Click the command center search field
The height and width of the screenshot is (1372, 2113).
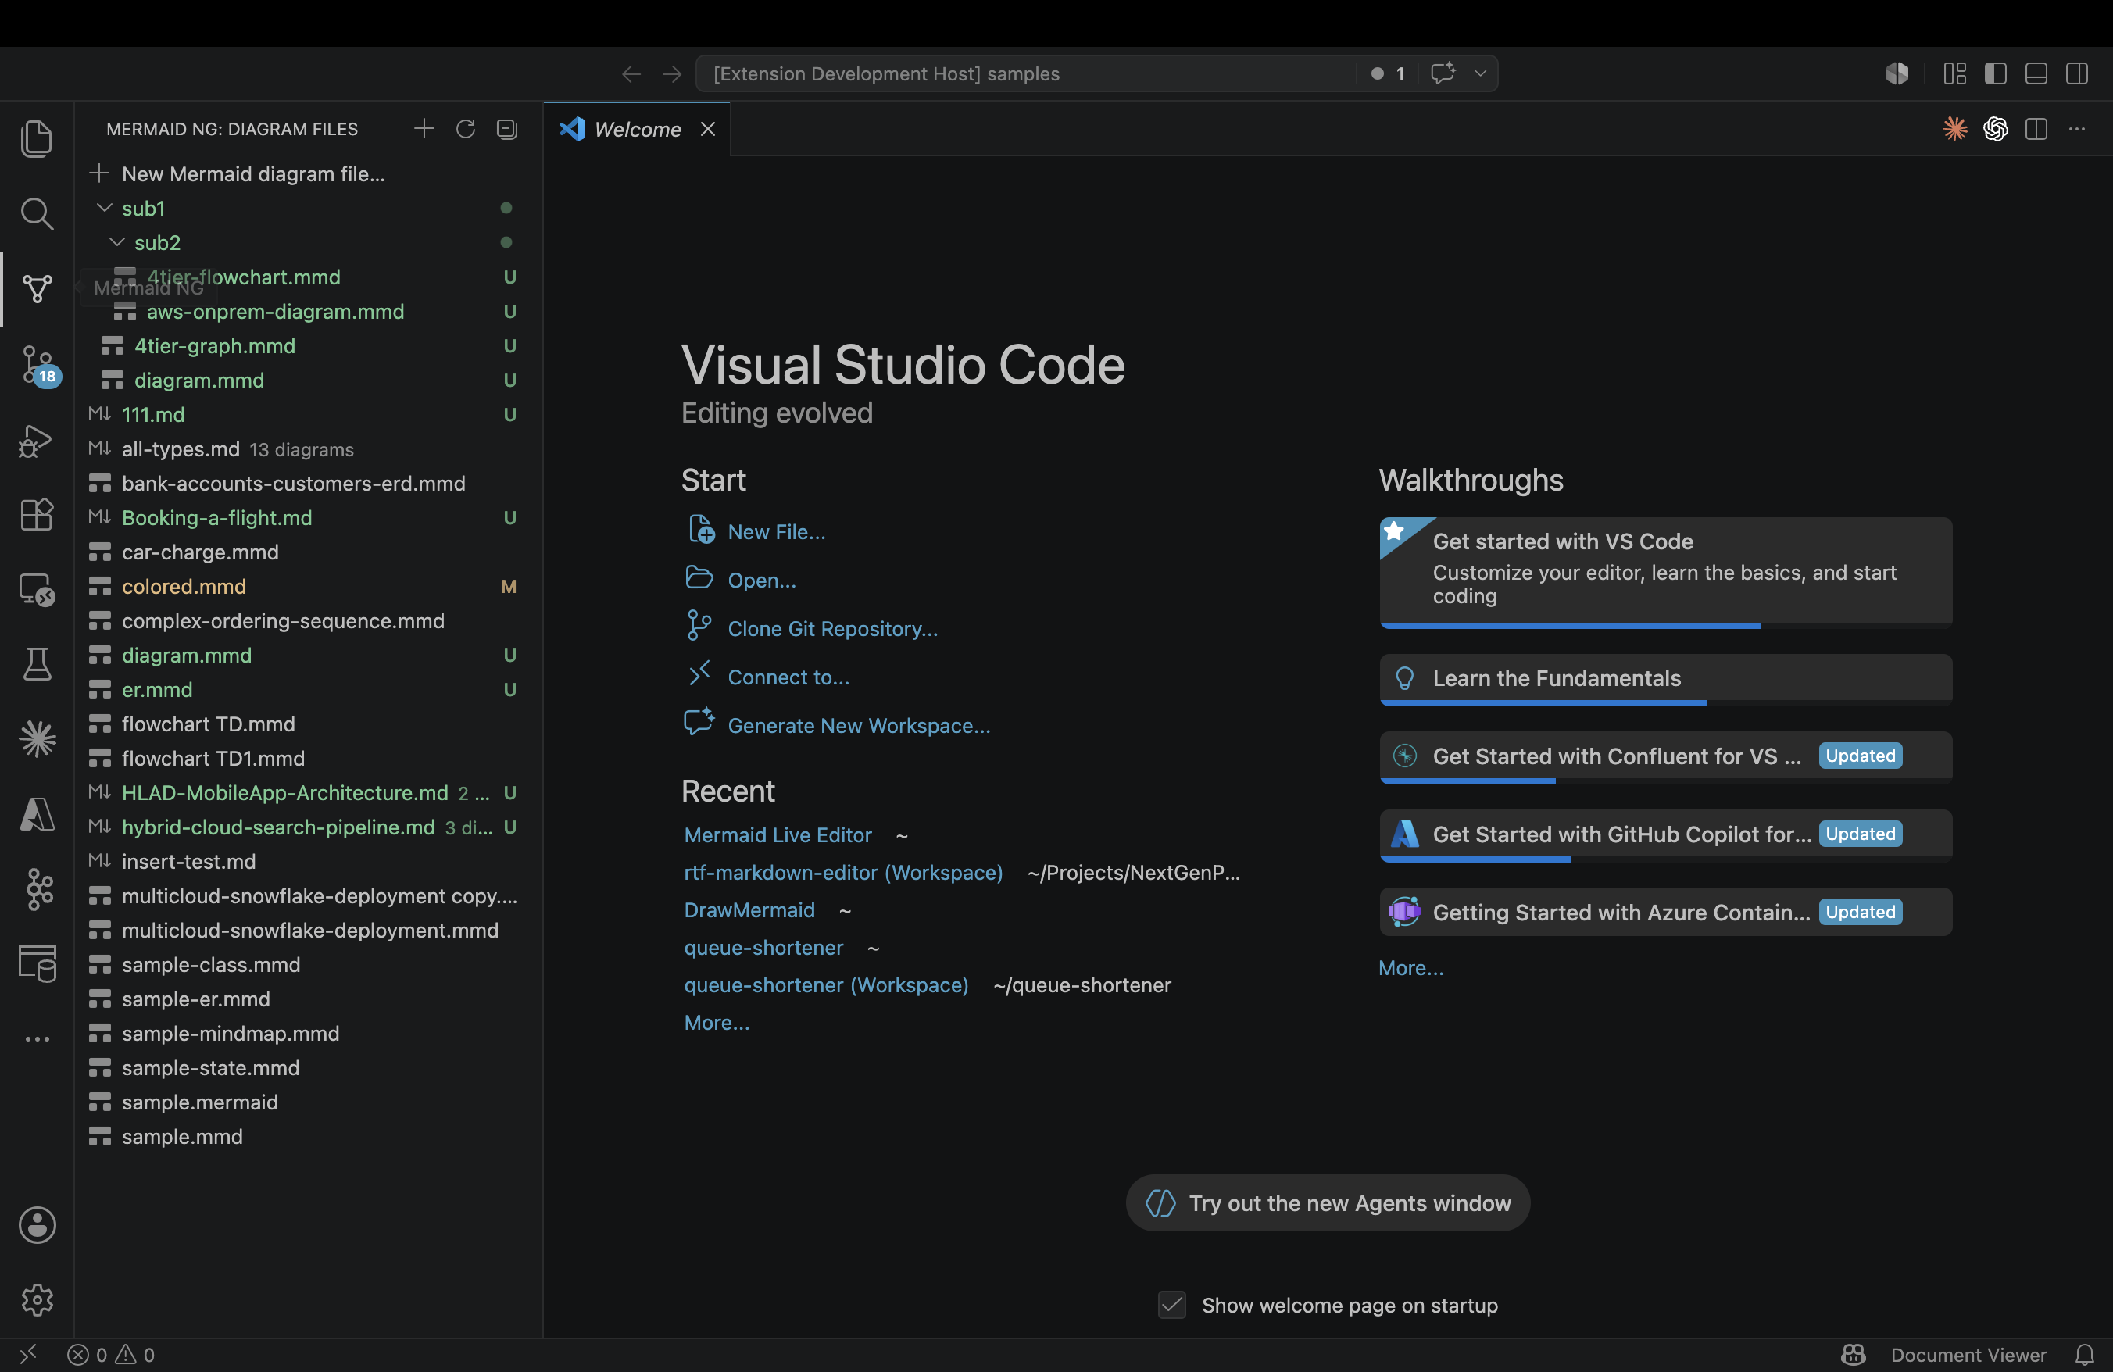point(1025,73)
